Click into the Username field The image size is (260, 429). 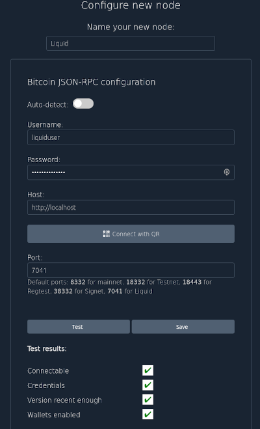pyautogui.click(x=131, y=137)
